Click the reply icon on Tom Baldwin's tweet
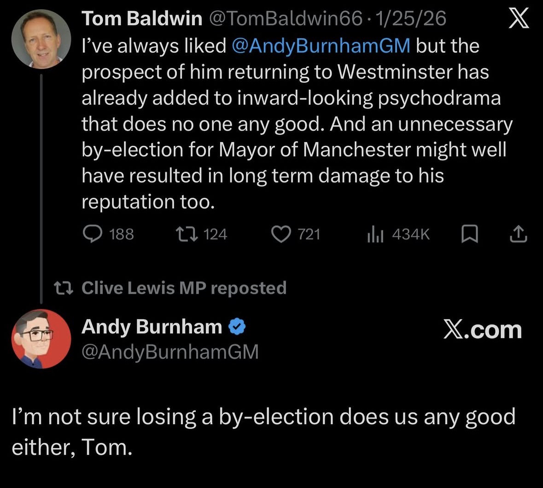 click(x=93, y=235)
